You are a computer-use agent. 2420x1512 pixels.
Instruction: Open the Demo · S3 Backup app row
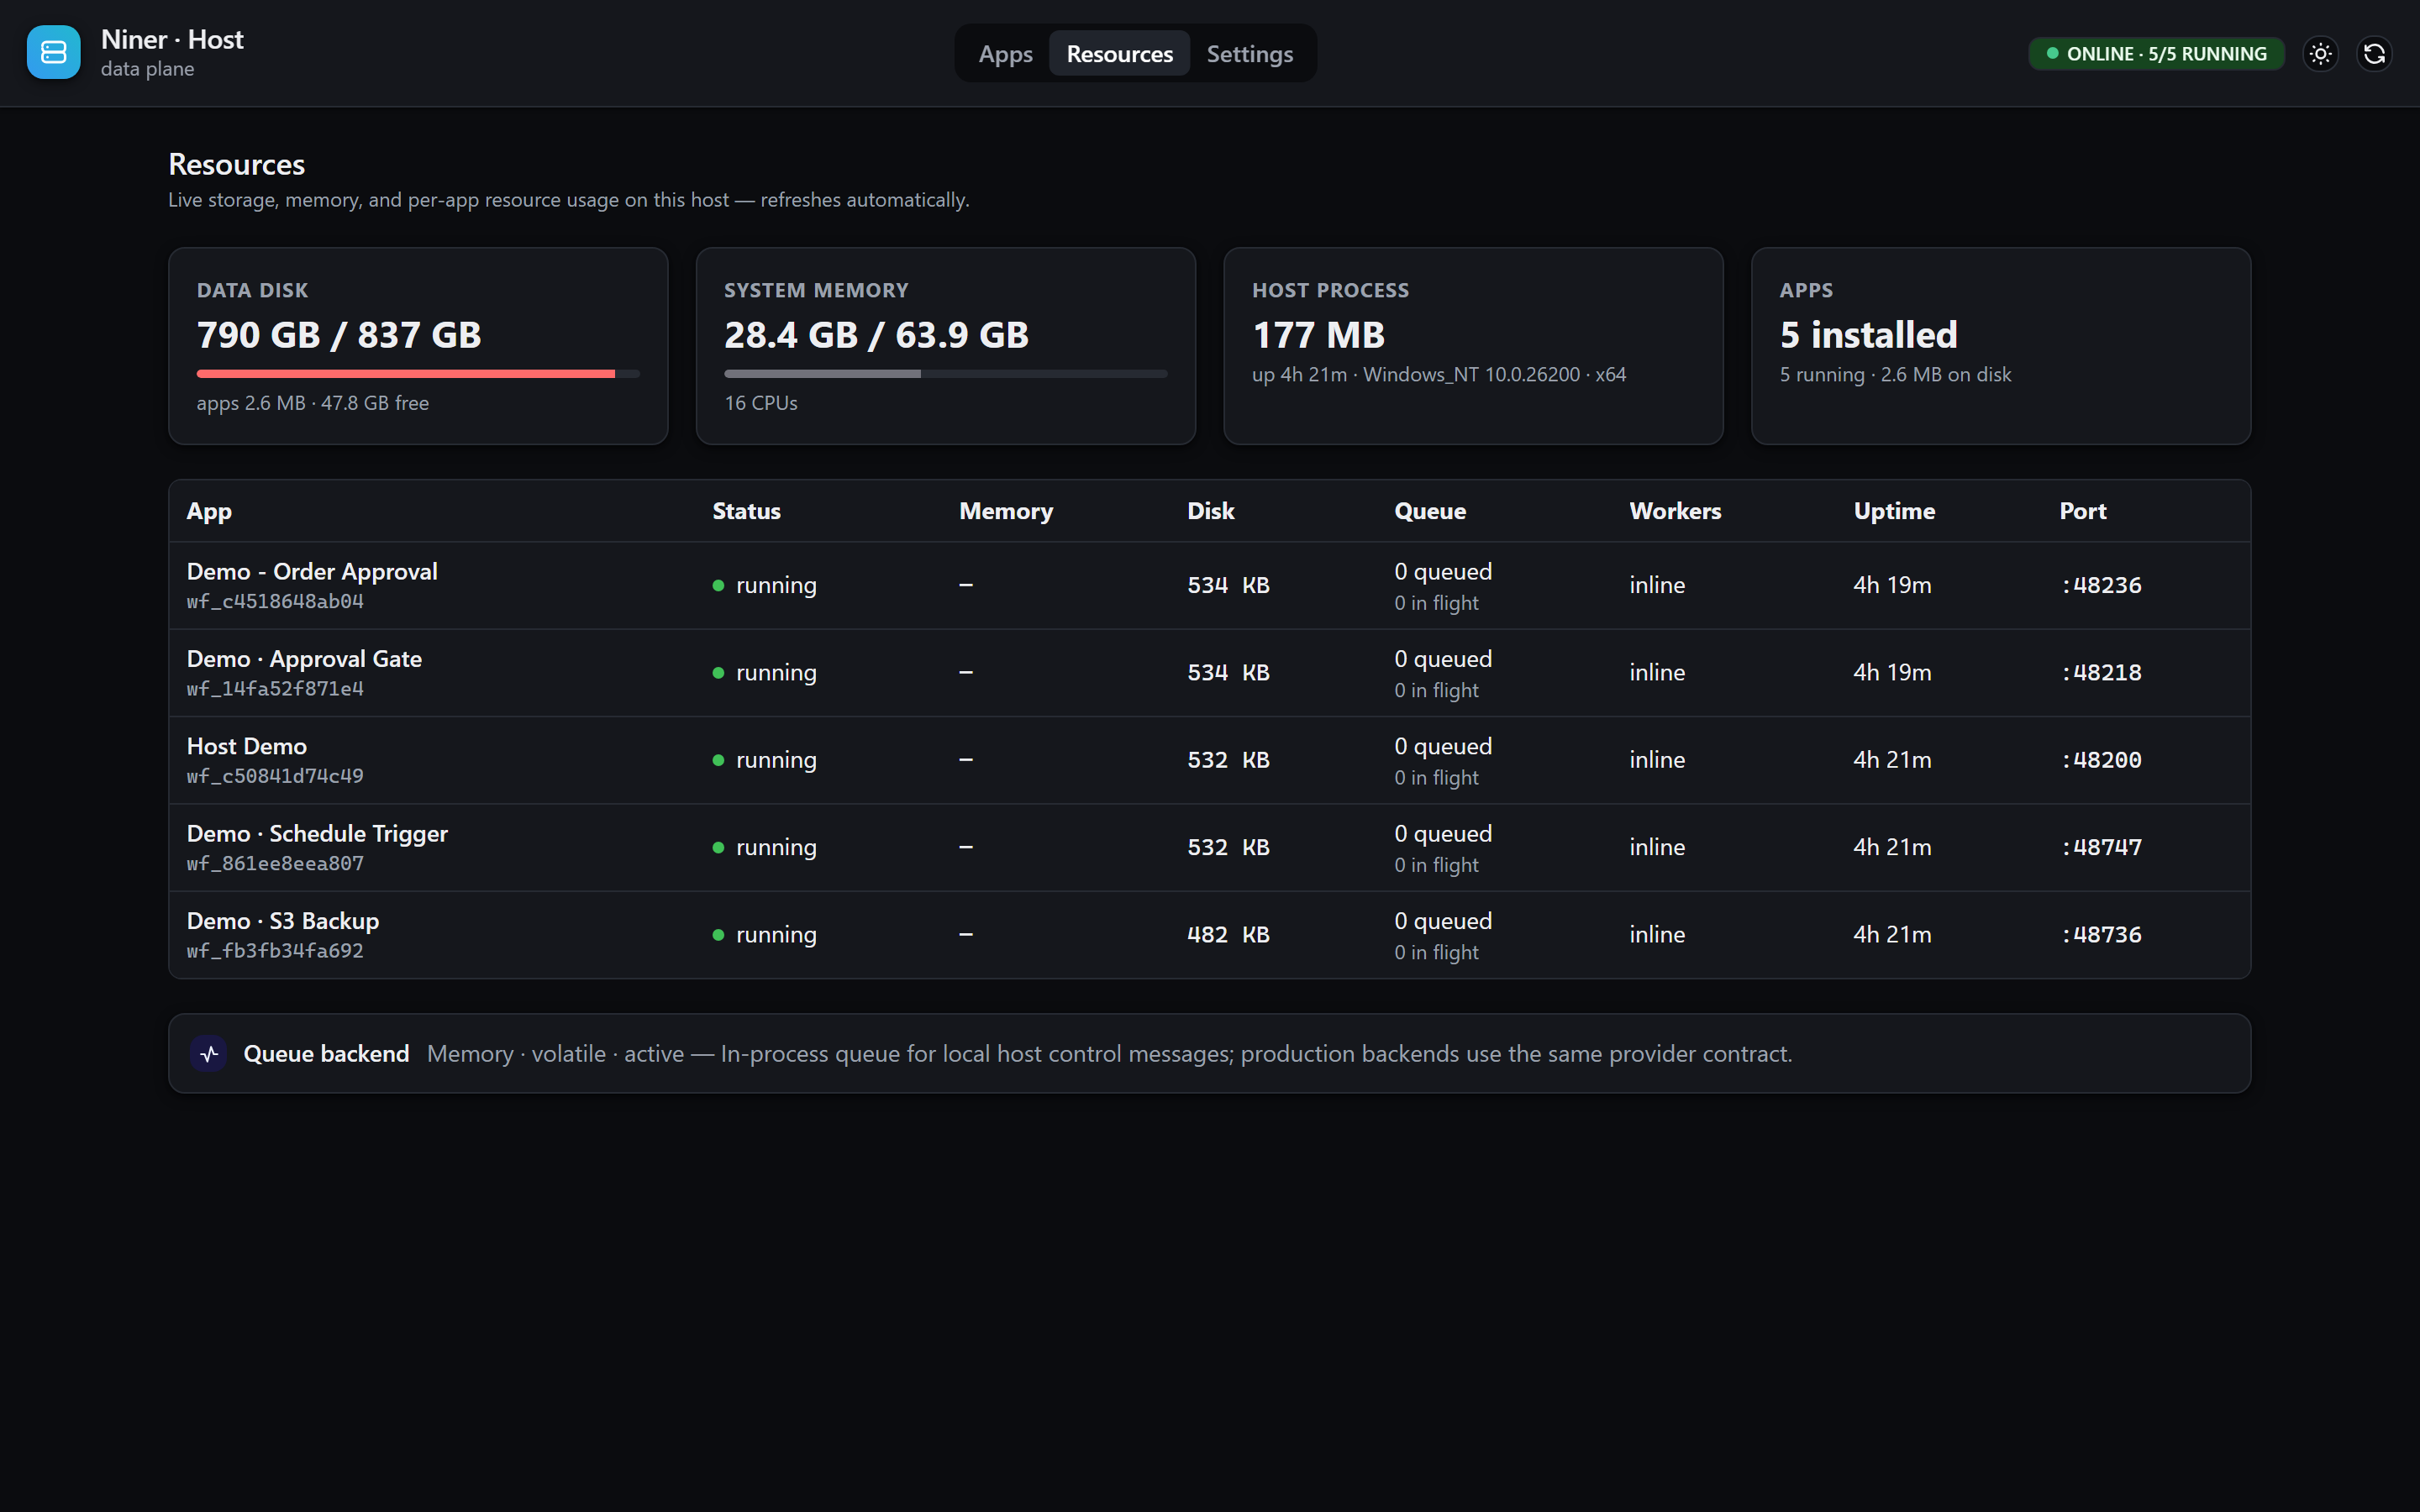[x=1209, y=935]
